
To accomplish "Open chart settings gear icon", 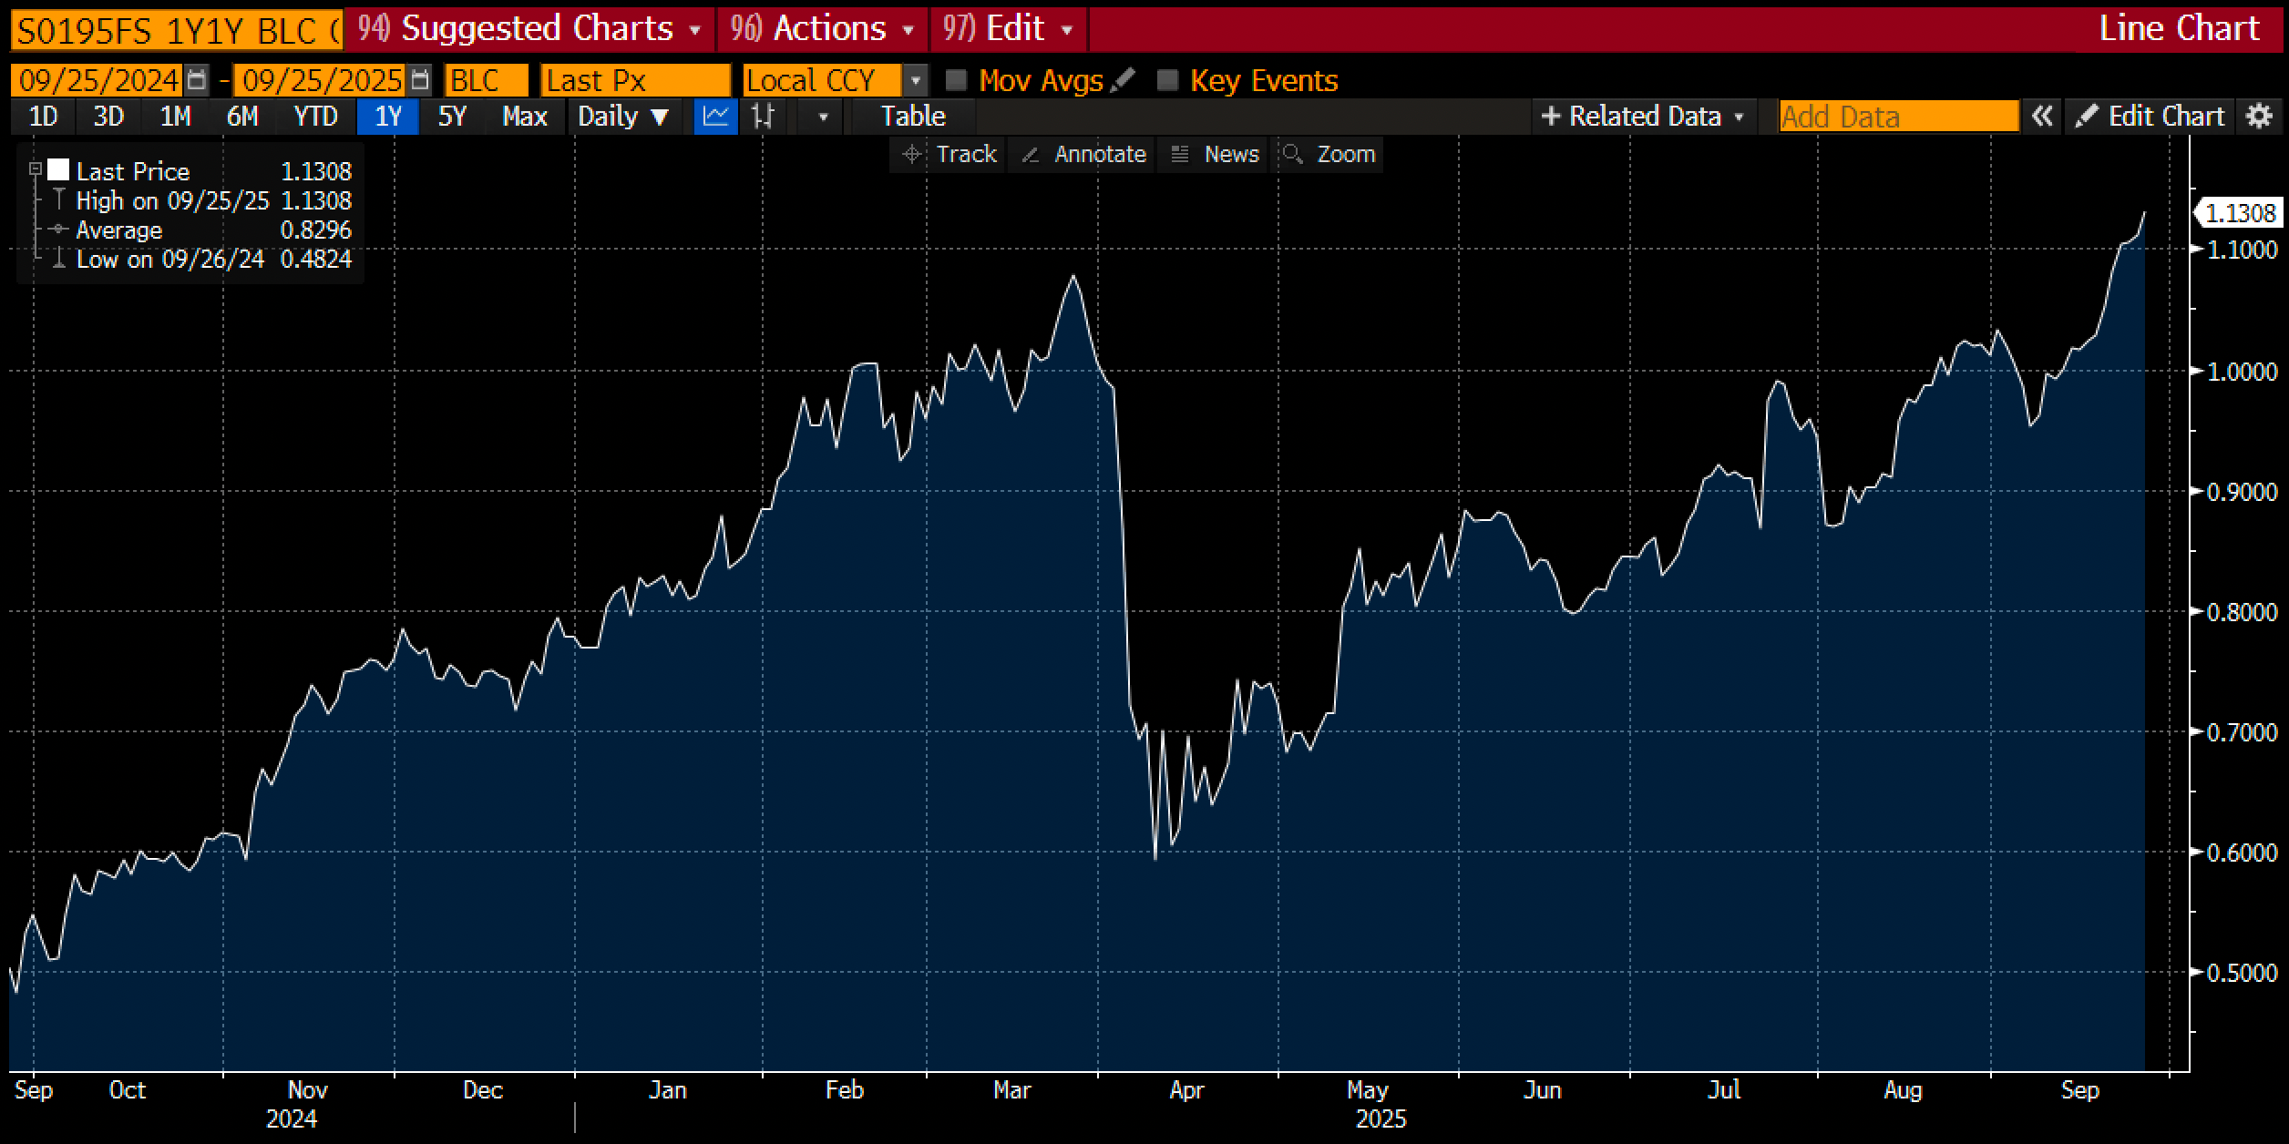I will point(2259,117).
